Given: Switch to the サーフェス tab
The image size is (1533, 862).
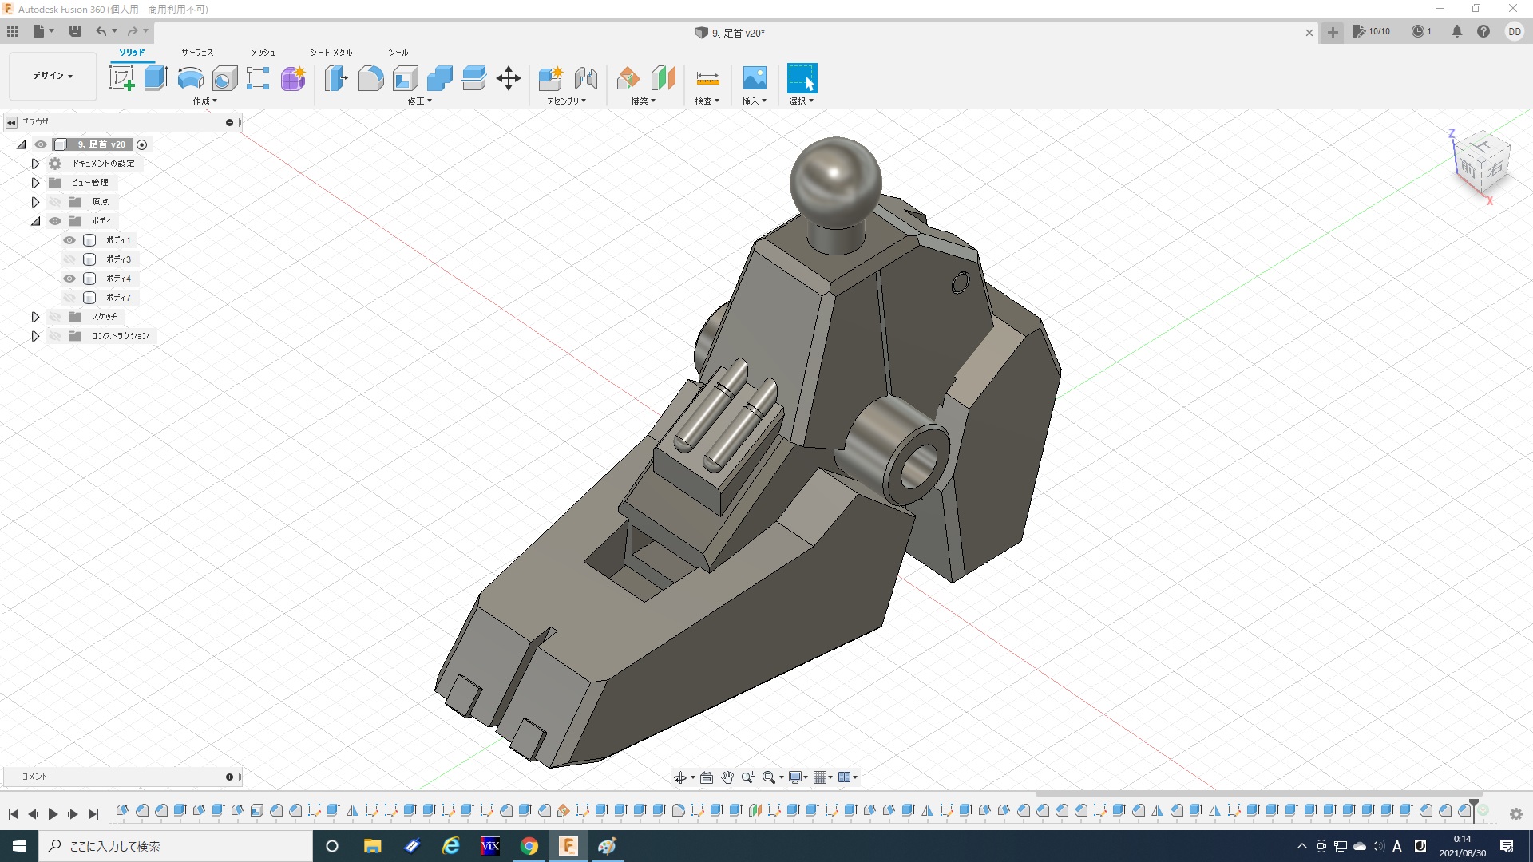Looking at the screenshot, I should (196, 53).
